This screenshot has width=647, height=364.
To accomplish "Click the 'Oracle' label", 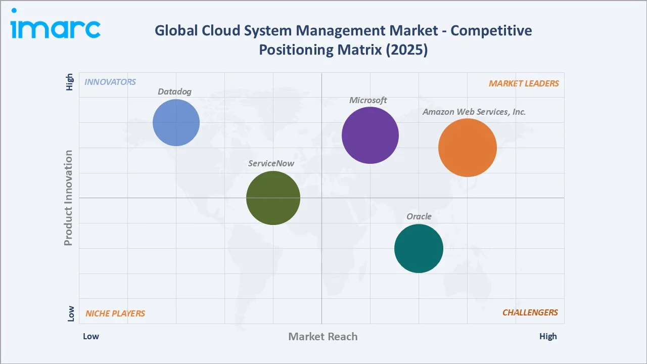I will tap(419, 216).
